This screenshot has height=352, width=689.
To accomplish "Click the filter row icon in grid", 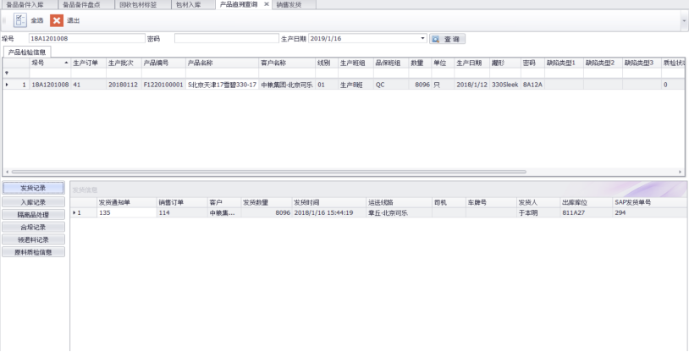I will (x=8, y=73).
